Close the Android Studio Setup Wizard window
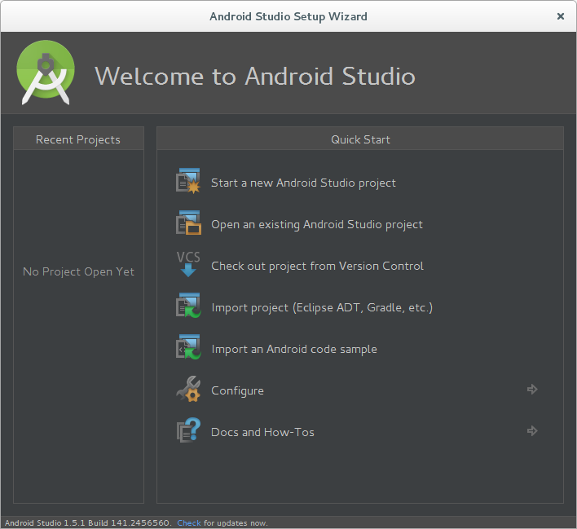Viewport: 577px width, 529px height. tap(561, 16)
